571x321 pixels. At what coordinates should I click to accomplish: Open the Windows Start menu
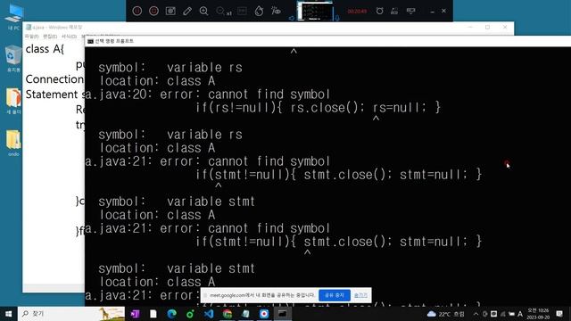8,314
